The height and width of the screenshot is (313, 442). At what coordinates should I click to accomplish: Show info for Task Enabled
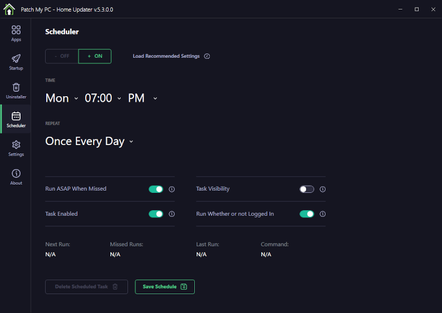pyautogui.click(x=171, y=214)
